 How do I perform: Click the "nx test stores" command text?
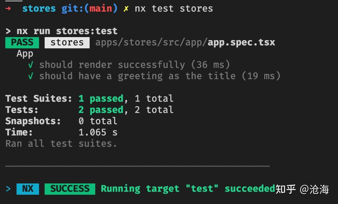click(x=174, y=9)
